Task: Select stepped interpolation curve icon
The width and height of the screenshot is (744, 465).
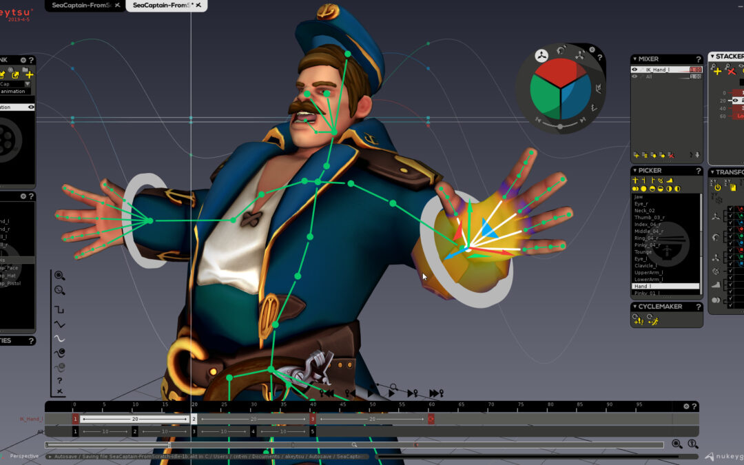Action: [x=59, y=309]
